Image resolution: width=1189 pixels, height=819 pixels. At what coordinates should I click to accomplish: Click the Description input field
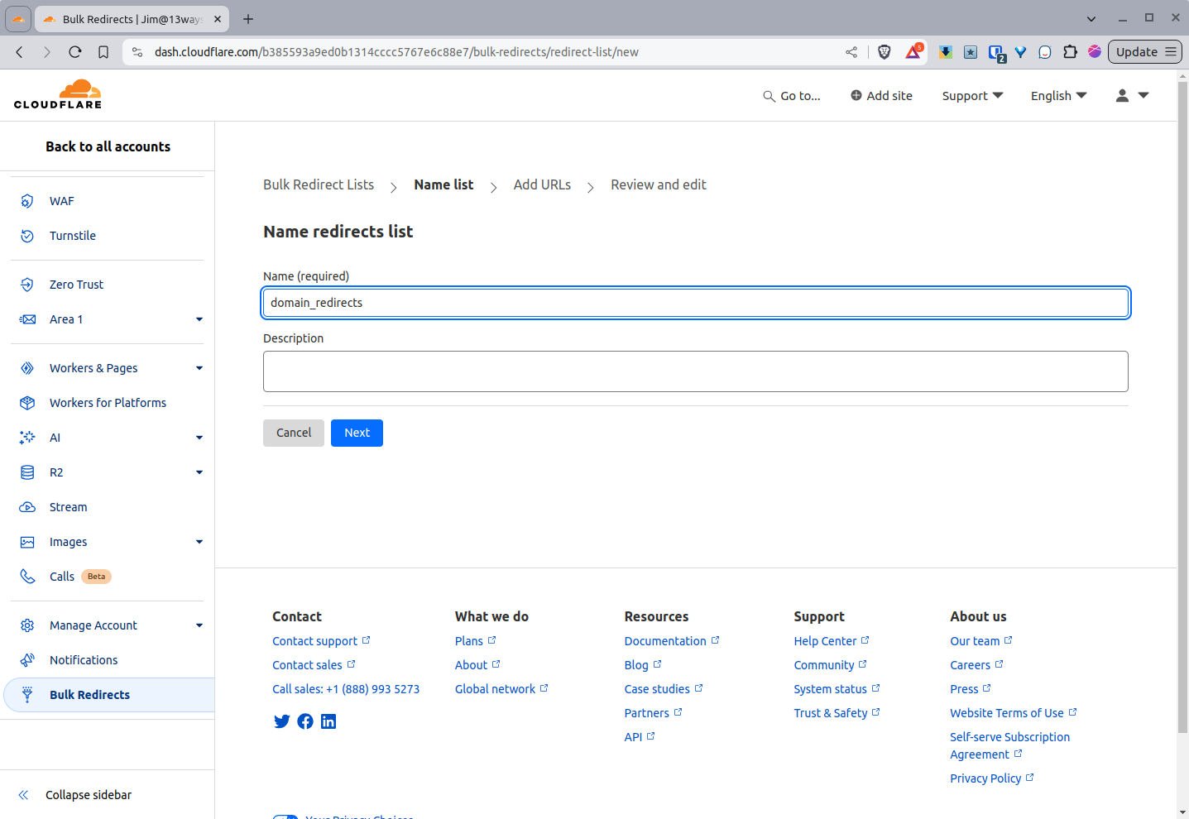pyautogui.click(x=695, y=371)
